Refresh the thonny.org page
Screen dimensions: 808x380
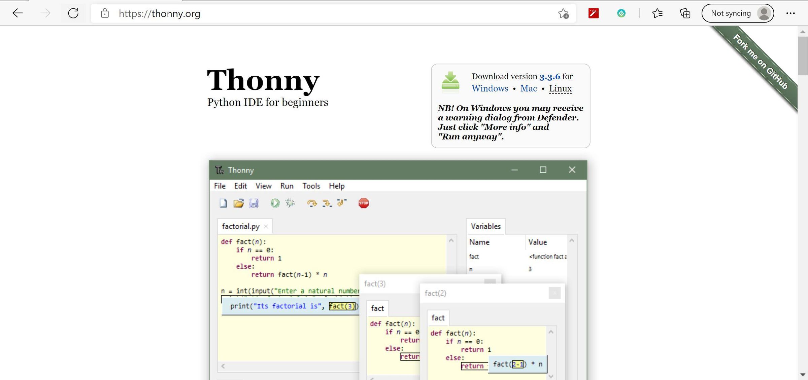[73, 13]
